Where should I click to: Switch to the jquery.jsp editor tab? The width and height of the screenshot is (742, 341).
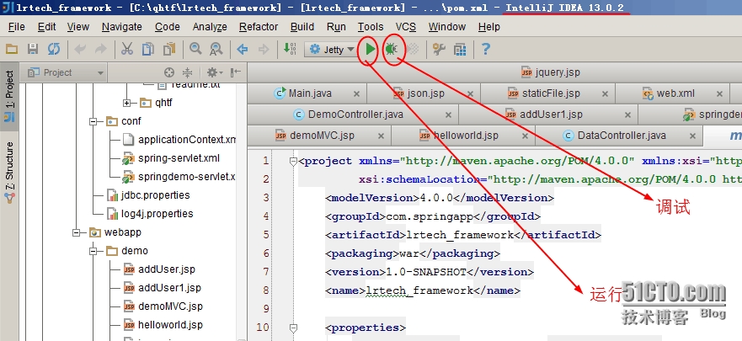click(550, 72)
